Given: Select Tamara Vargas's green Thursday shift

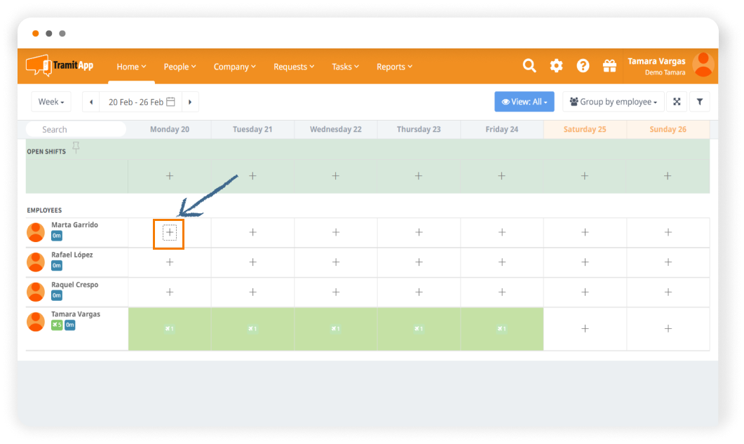Looking at the screenshot, I should pyautogui.click(x=419, y=328).
